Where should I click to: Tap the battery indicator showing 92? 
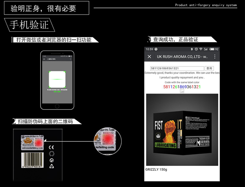(x=214, y=49)
